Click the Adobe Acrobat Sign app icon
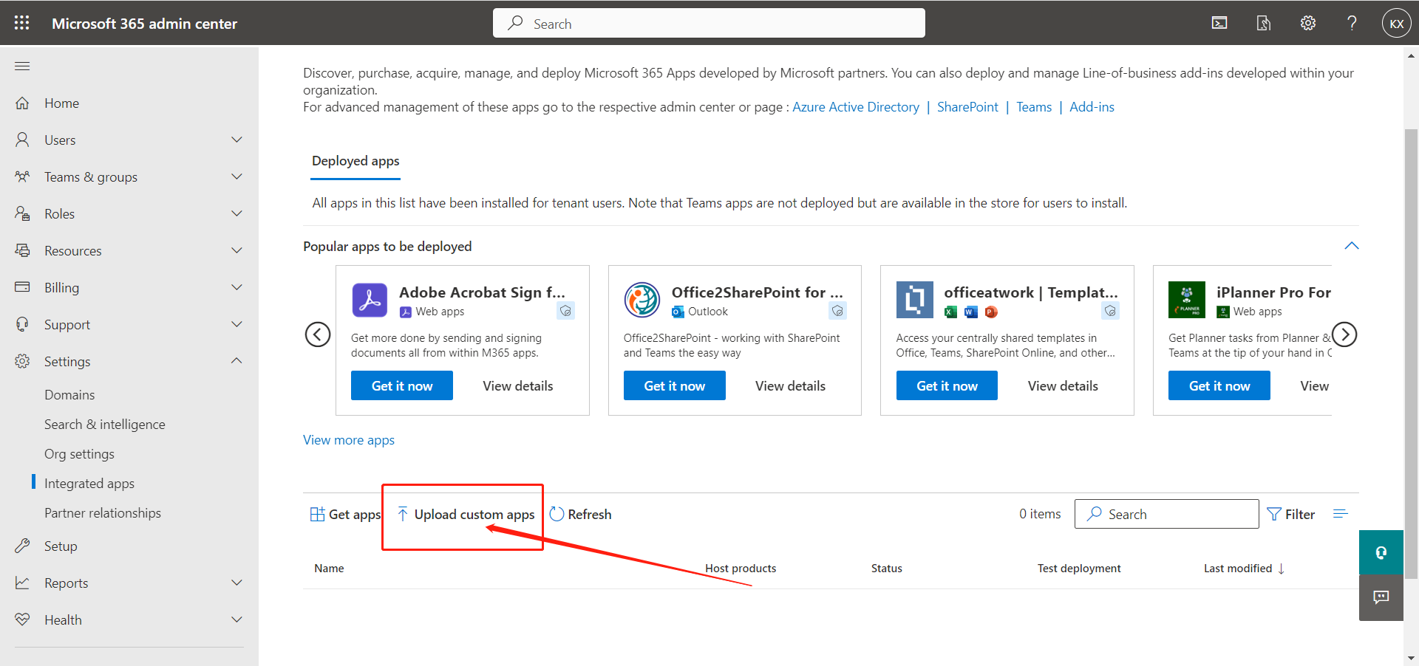The width and height of the screenshot is (1419, 666). 370,300
